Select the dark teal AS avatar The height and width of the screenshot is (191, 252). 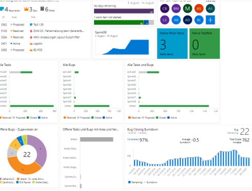click(x=211, y=9)
